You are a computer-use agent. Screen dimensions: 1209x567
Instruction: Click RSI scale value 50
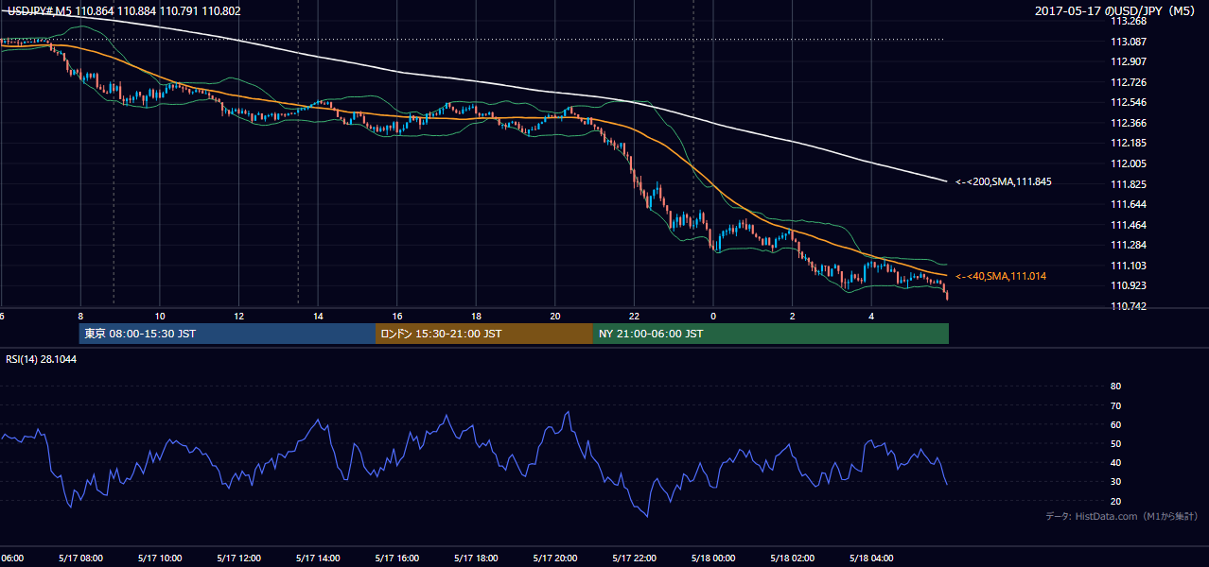(x=1115, y=443)
